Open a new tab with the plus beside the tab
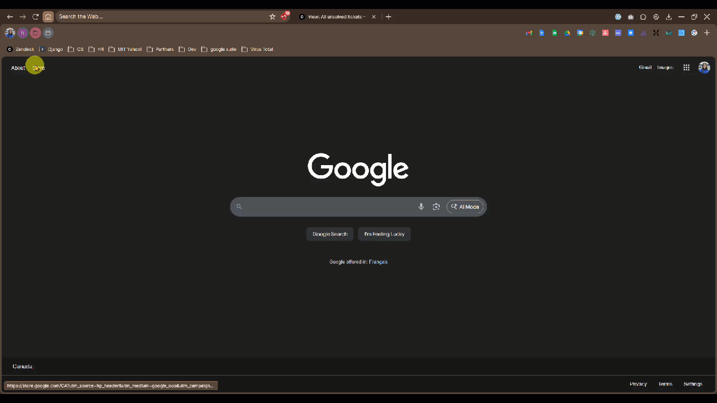 (x=388, y=17)
